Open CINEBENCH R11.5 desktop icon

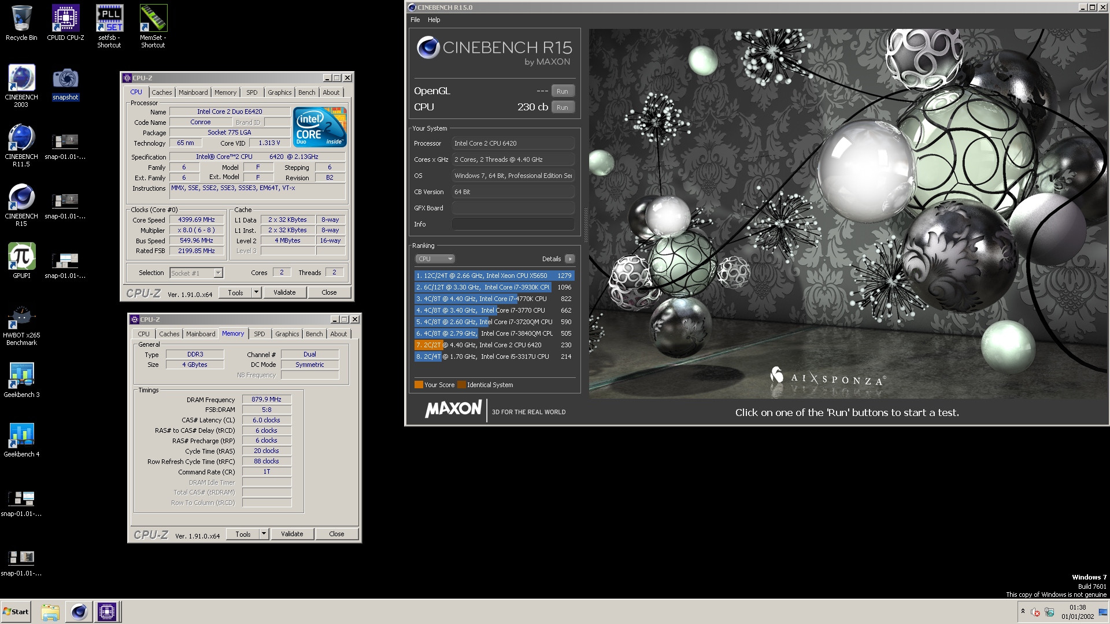pyautogui.click(x=21, y=146)
